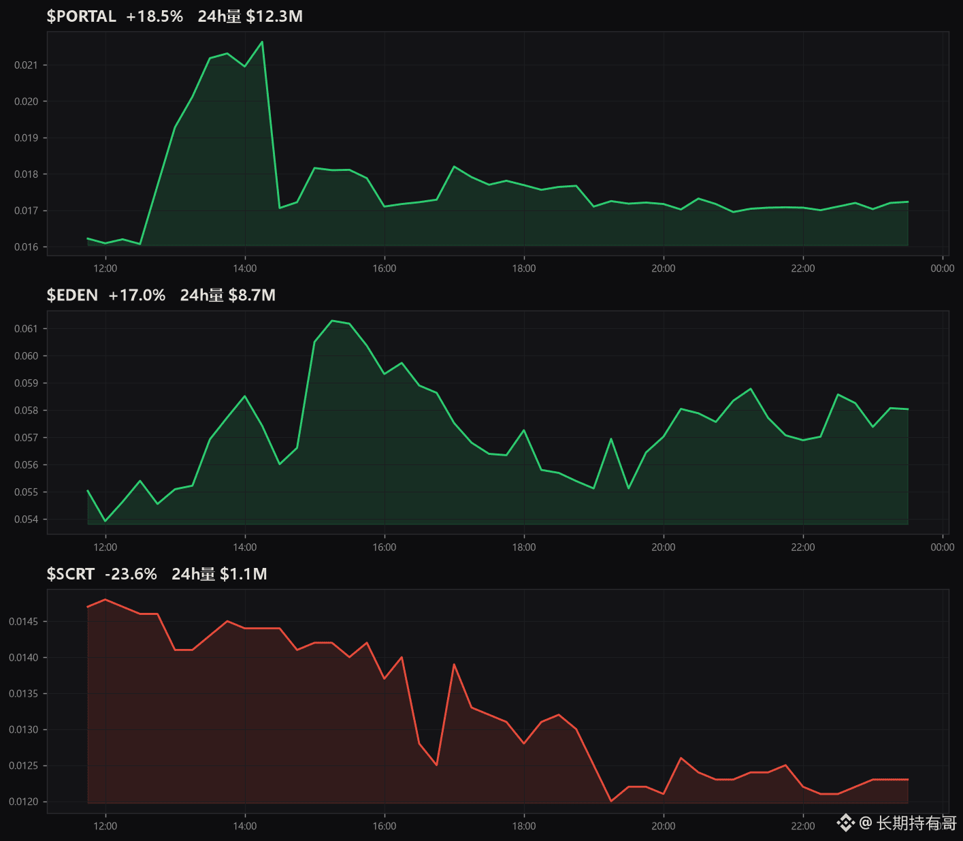Viewport: 963px width, 841px height.
Task: Click 18:00 on the $SCRT time axis
Action: tap(524, 826)
